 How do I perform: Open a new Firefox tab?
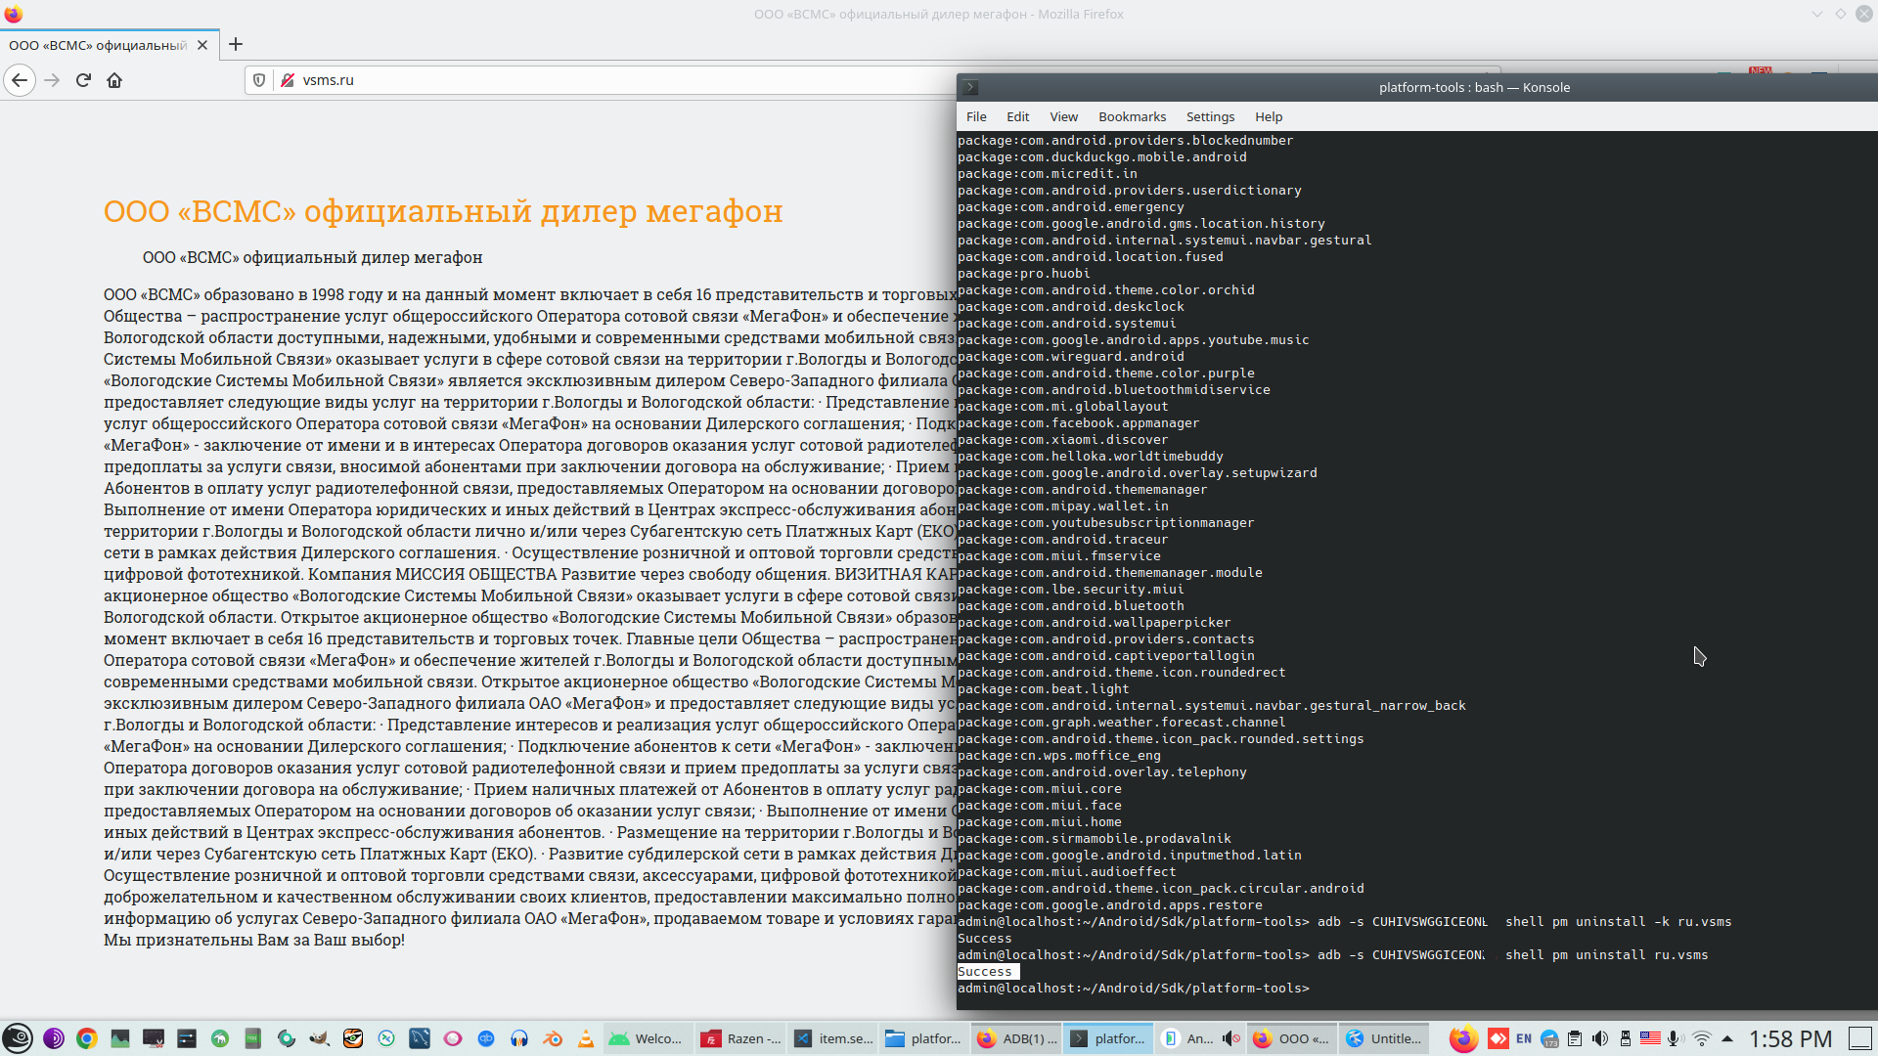(236, 44)
